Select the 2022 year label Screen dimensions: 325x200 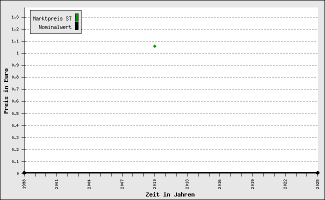tap(285, 183)
